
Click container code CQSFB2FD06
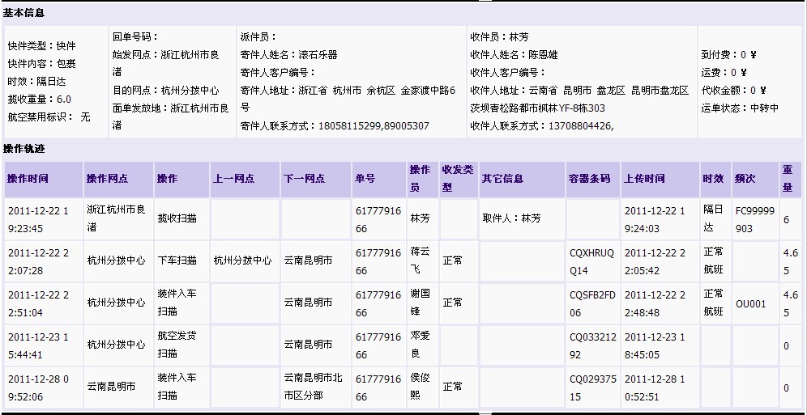(x=591, y=303)
